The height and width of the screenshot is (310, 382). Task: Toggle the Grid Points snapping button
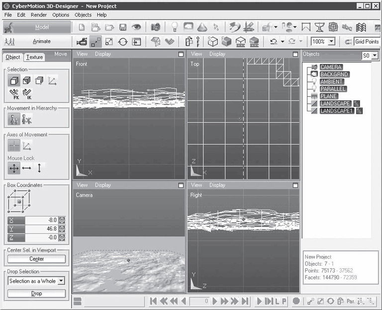367,42
